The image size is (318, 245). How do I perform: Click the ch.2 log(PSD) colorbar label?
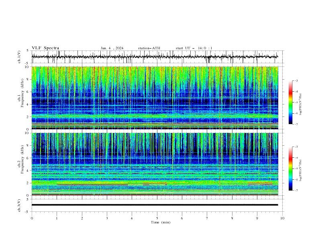[301, 170]
